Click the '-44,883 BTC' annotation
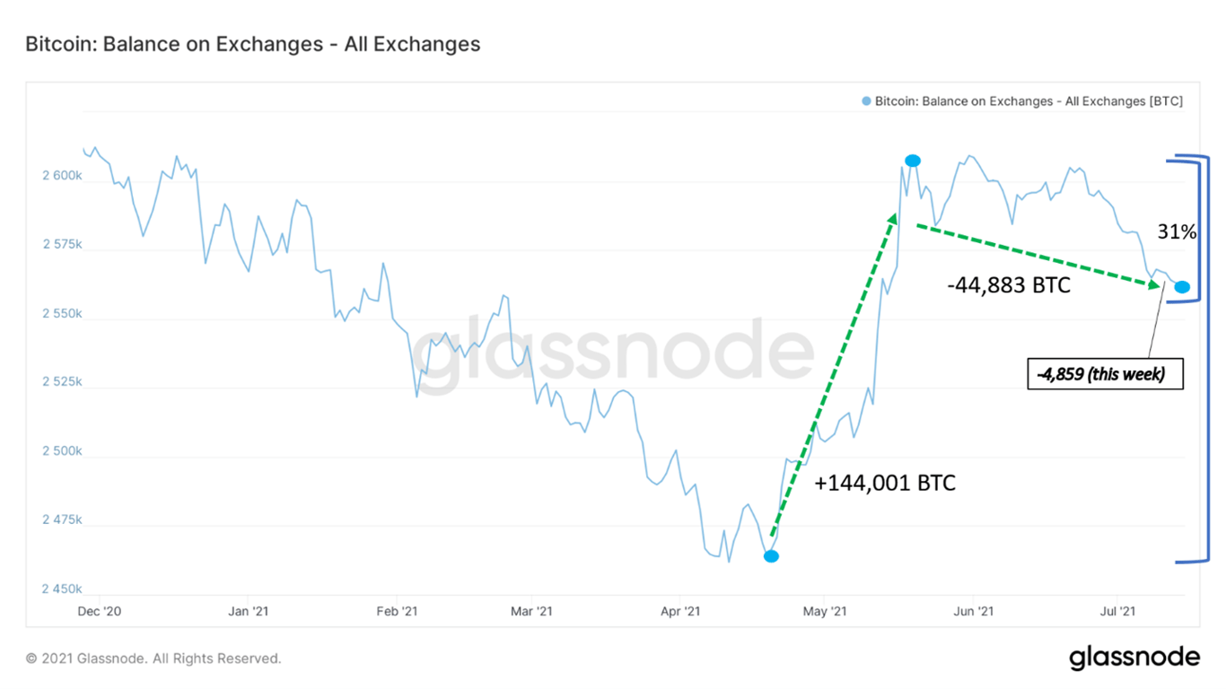The height and width of the screenshot is (689, 1226). 1009,286
